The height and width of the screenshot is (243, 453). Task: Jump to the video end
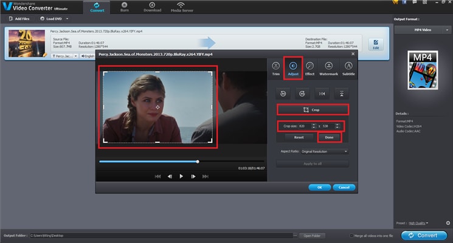(205, 176)
